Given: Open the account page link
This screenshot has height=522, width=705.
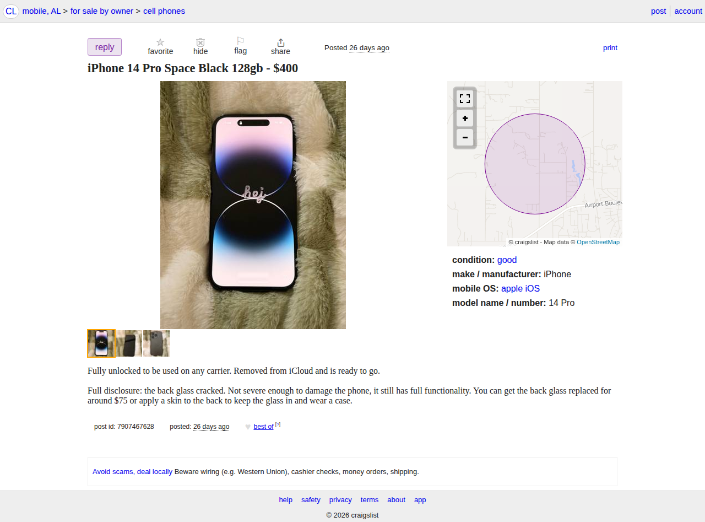Looking at the screenshot, I should pos(688,11).
